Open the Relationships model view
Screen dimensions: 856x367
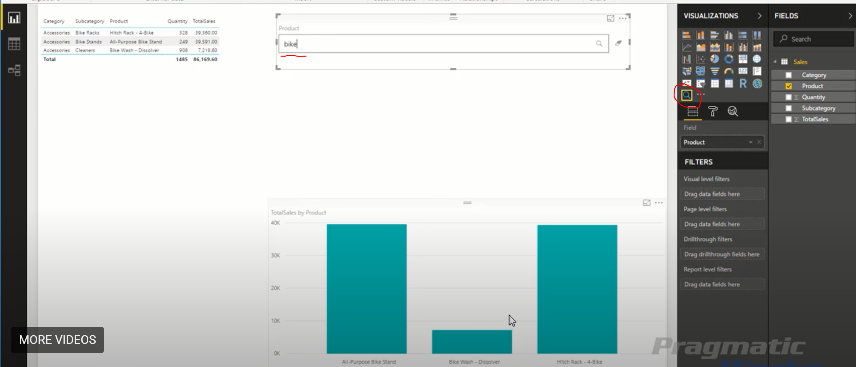point(14,70)
